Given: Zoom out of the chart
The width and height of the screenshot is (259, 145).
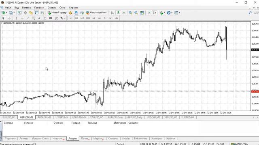Looking at the screenshot, I should pyautogui.click(x=136, y=12).
